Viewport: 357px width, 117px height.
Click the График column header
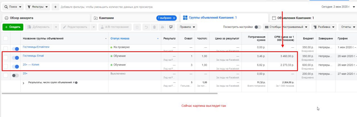346,38
